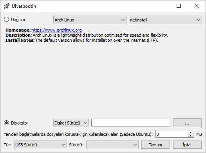206x153 pixels.
Task: Click the İptal button
Action: [x=187, y=145]
